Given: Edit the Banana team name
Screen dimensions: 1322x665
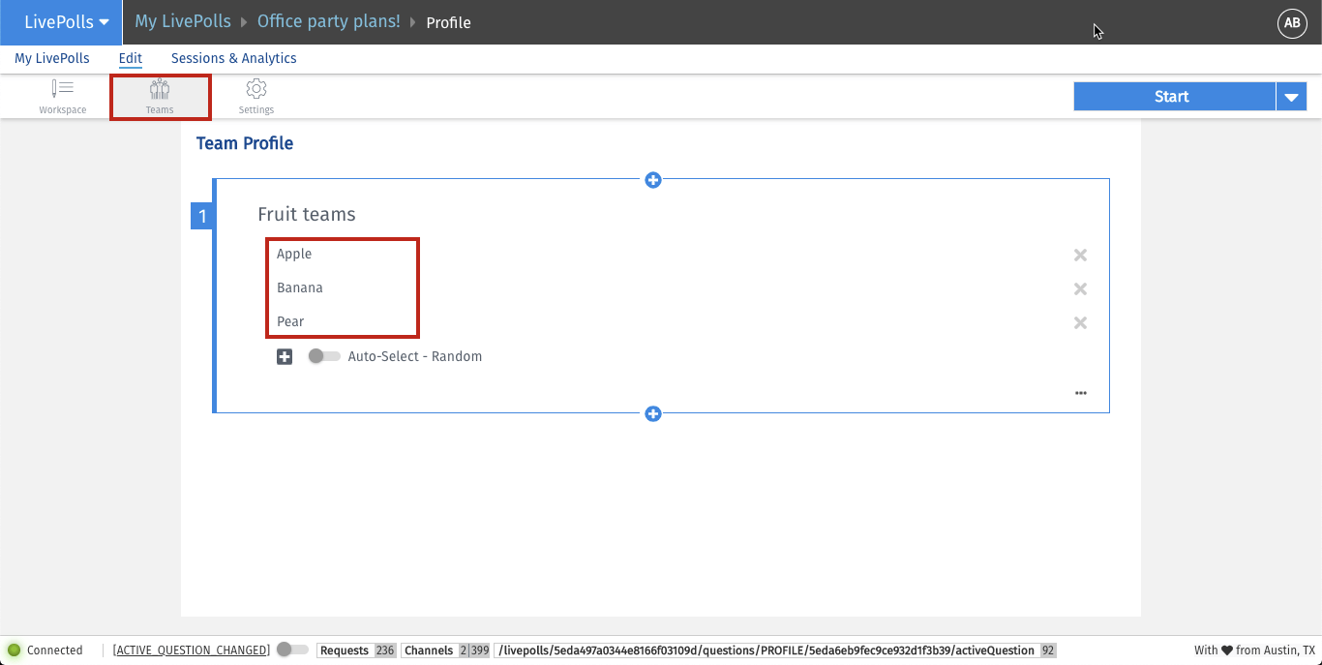Looking at the screenshot, I should point(300,287).
